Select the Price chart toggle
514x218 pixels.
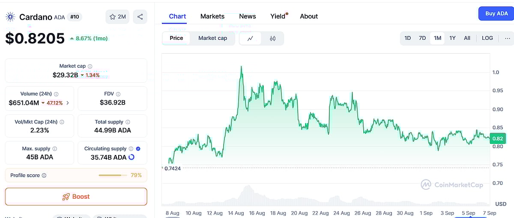tap(176, 38)
